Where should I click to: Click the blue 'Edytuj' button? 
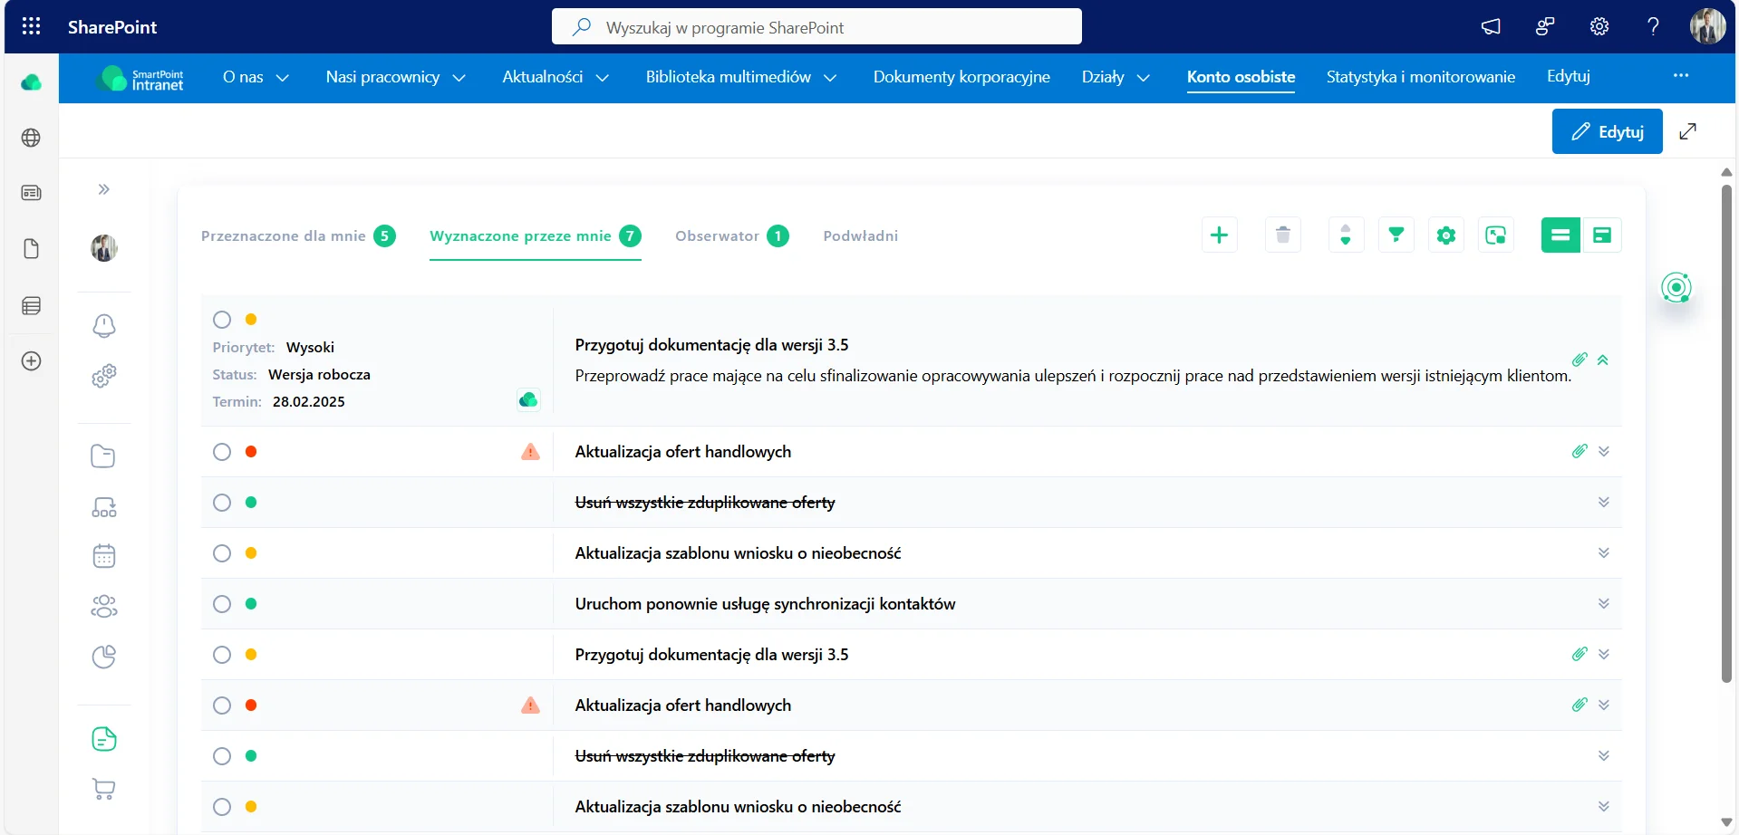(x=1607, y=131)
